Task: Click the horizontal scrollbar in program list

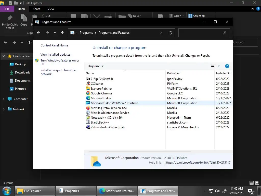Action: 139,152
